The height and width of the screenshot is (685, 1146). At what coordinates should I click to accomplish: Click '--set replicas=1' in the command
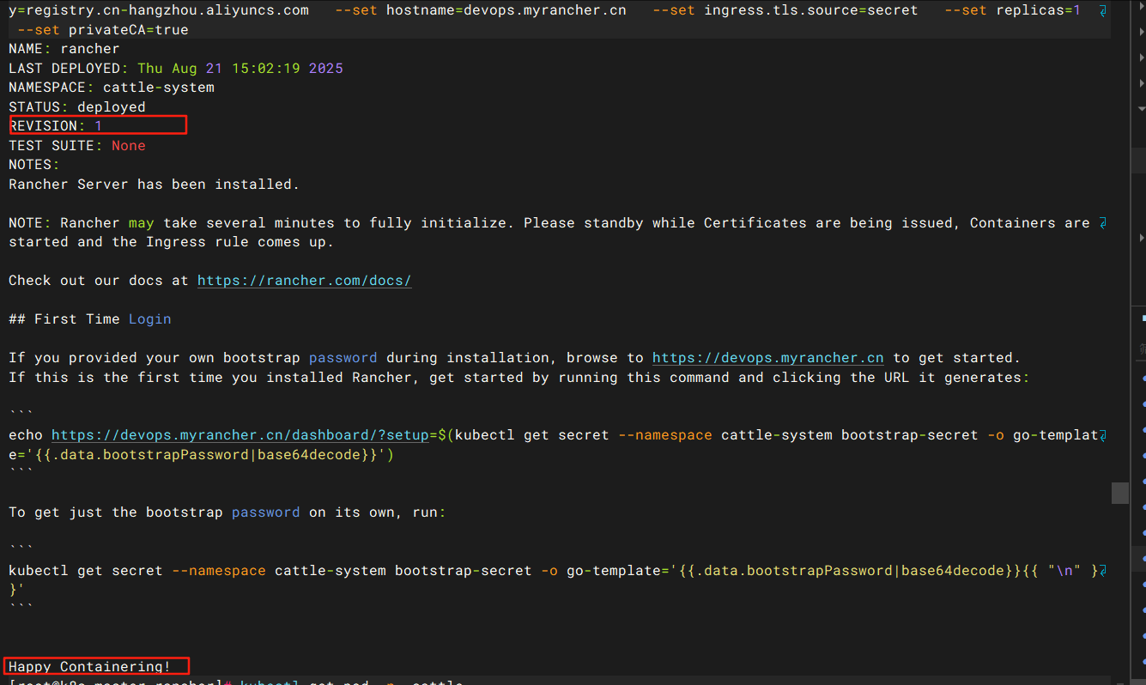[1013, 10]
